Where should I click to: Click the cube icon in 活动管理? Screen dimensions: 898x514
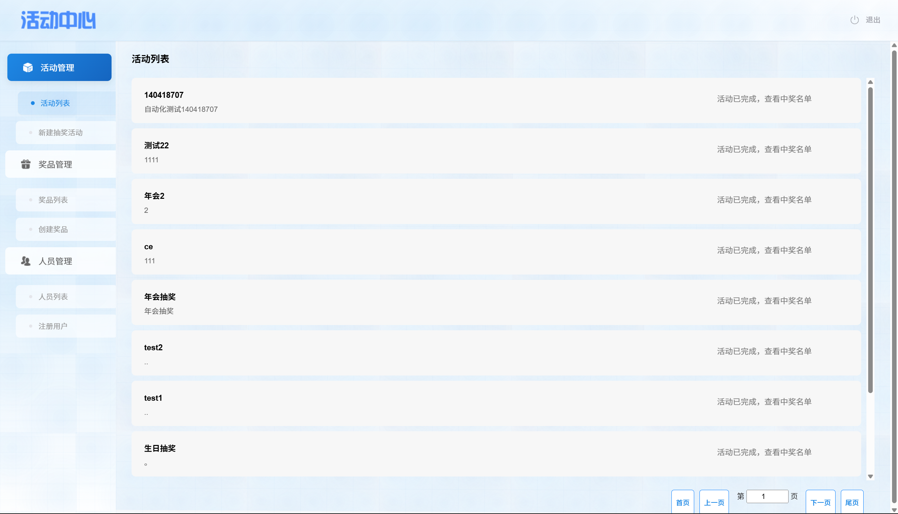(x=28, y=67)
